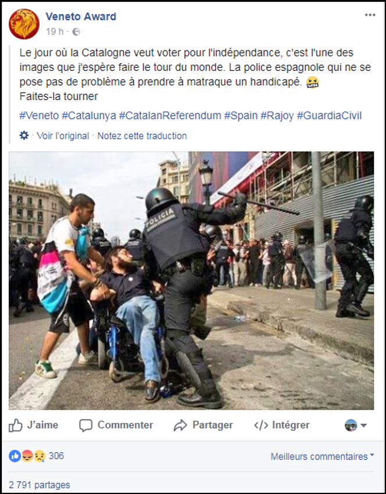Click Voir l'original link
The image size is (386, 494).
[63, 136]
